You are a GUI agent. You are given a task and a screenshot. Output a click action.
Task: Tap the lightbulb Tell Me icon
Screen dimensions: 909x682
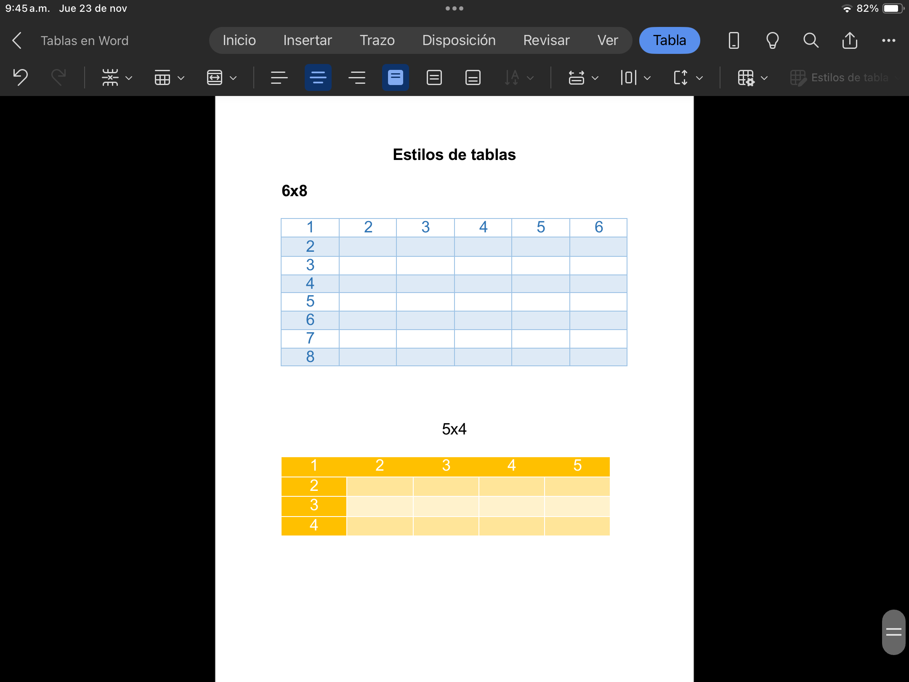pos(772,40)
